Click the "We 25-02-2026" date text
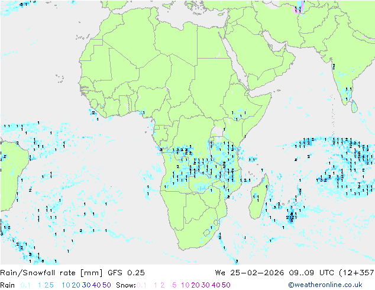This screenshot has width=375, height=290. pos(250,273)
